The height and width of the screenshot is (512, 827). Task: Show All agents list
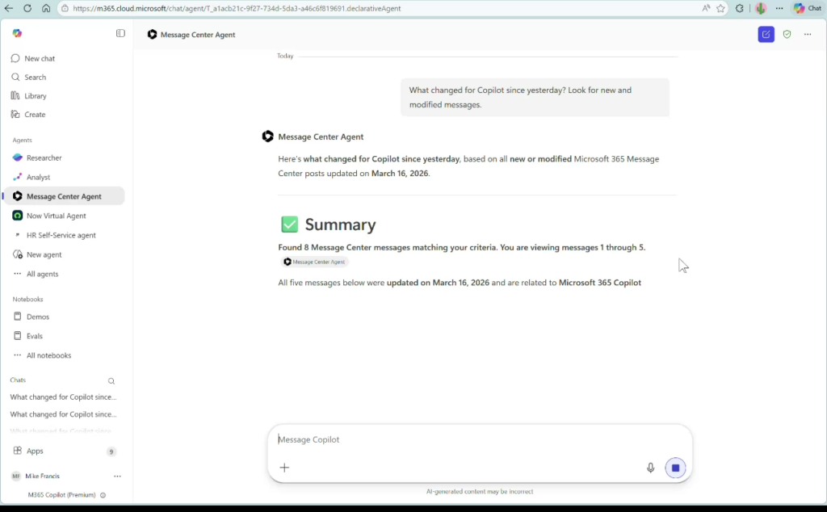[x=42, y=275]
